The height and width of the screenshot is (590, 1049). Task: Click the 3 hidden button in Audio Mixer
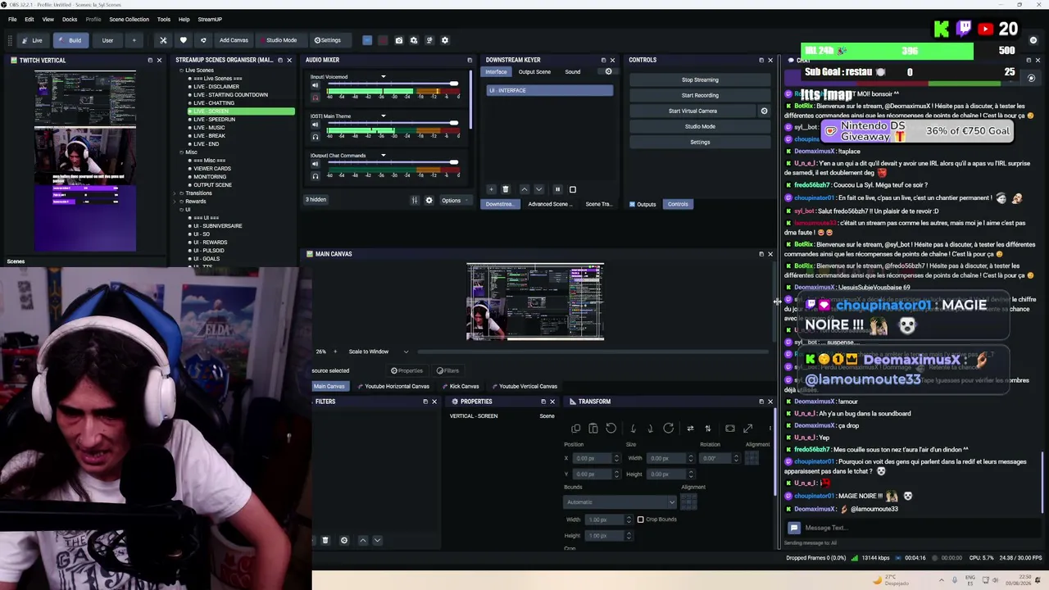coord(316,200)
